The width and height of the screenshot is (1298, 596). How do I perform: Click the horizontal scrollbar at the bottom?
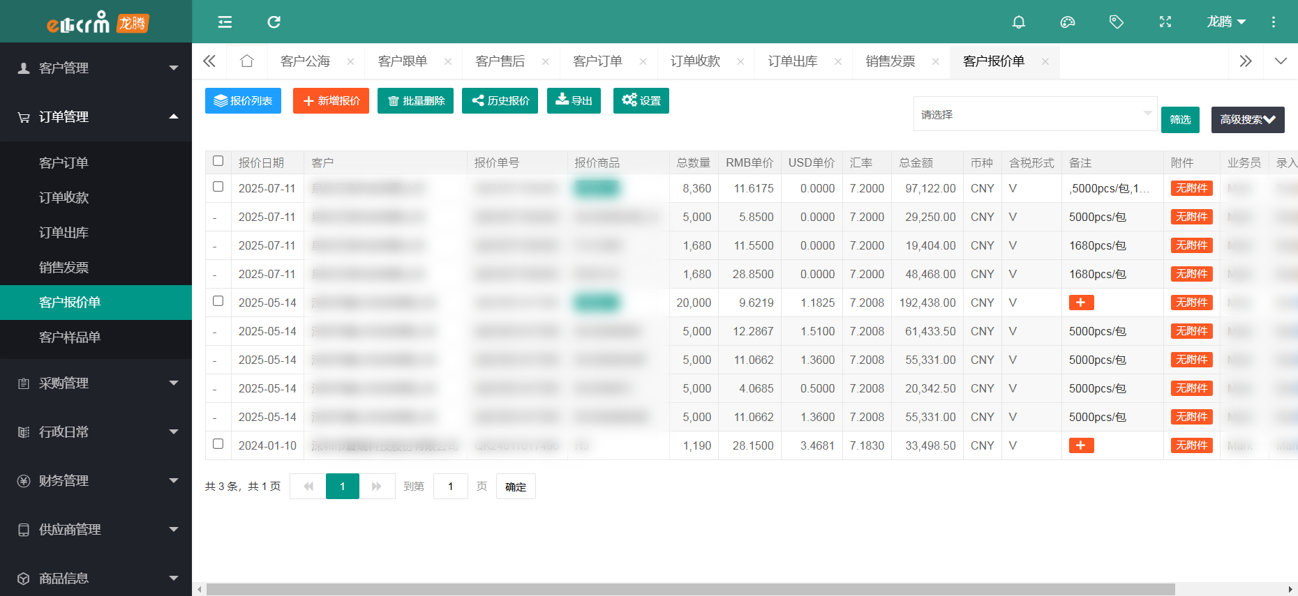[x=690, y=590]
